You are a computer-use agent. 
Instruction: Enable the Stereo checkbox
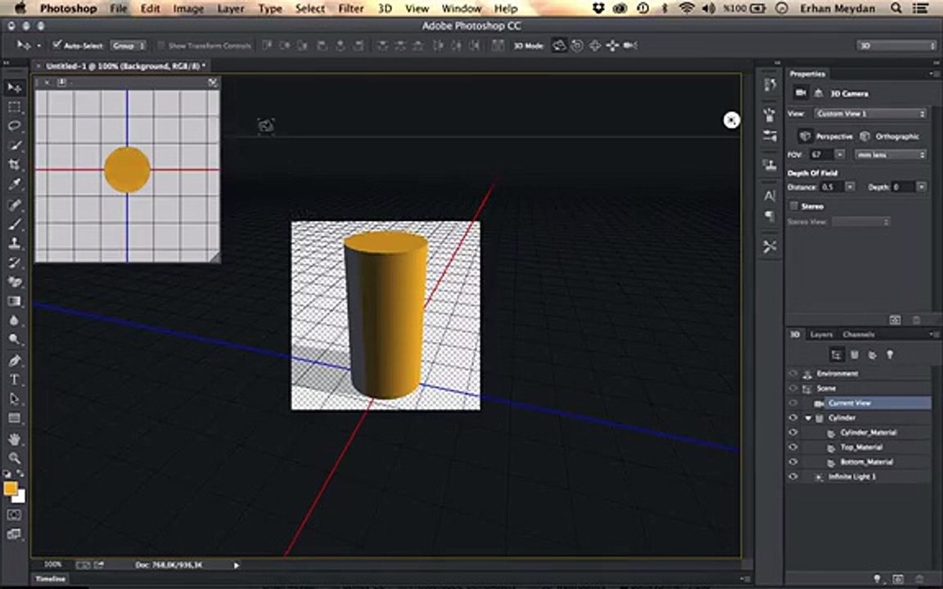click(793, 206)
